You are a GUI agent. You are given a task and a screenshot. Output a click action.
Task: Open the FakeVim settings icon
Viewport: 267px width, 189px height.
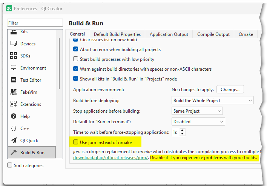(x=14, y=92)
